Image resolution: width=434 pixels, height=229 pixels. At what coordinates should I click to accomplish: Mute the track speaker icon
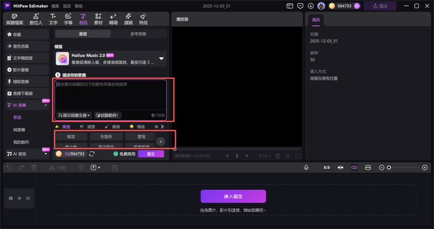[27, 198]
